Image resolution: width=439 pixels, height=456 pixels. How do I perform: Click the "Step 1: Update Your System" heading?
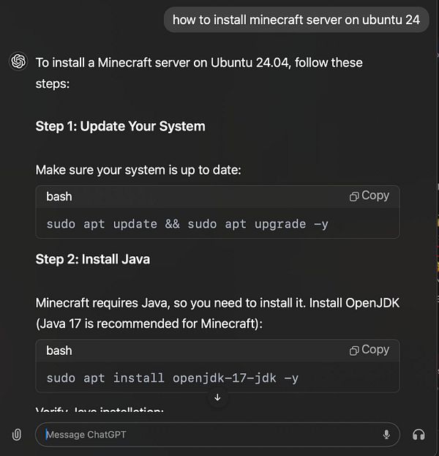click(120, 126)
